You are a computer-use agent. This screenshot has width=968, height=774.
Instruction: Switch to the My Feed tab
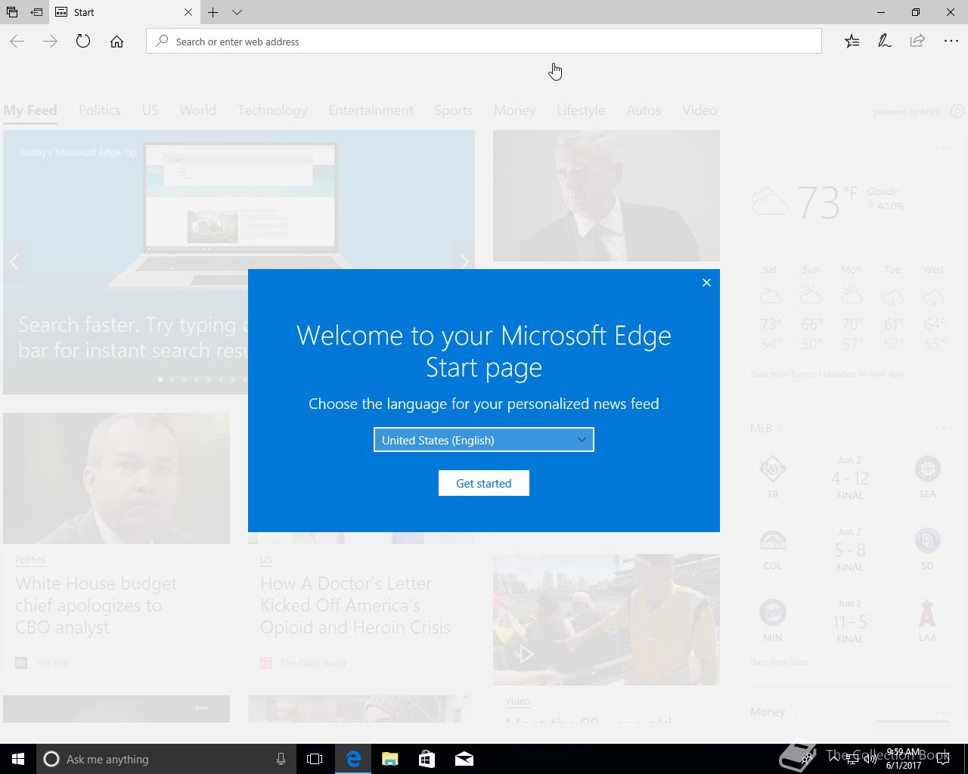[x=30, y=110]
